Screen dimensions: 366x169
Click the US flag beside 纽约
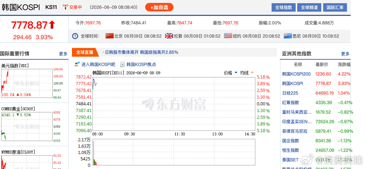[x=228, y=36]
